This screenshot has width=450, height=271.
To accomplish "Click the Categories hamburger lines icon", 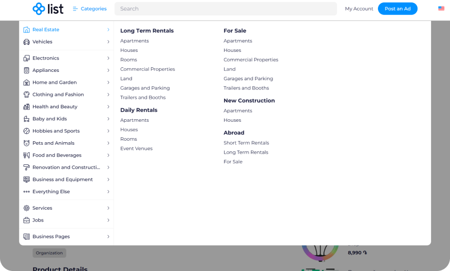I will tap(75, 9).
